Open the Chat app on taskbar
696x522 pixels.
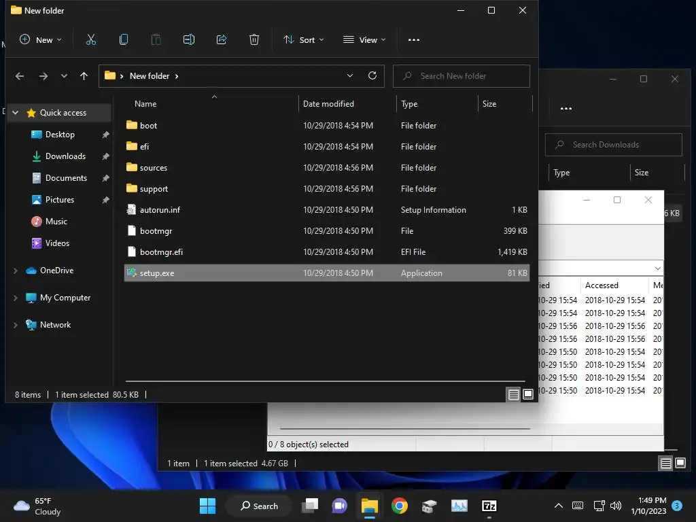[x=340, y=506]
